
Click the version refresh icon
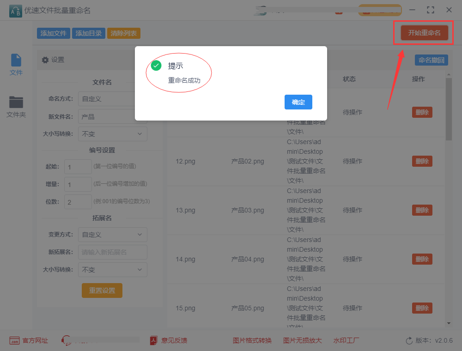point(409,341)
